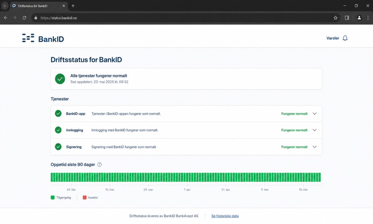Bookmark this page with the star icon
The image size is (373, 224).
(335, 18)
